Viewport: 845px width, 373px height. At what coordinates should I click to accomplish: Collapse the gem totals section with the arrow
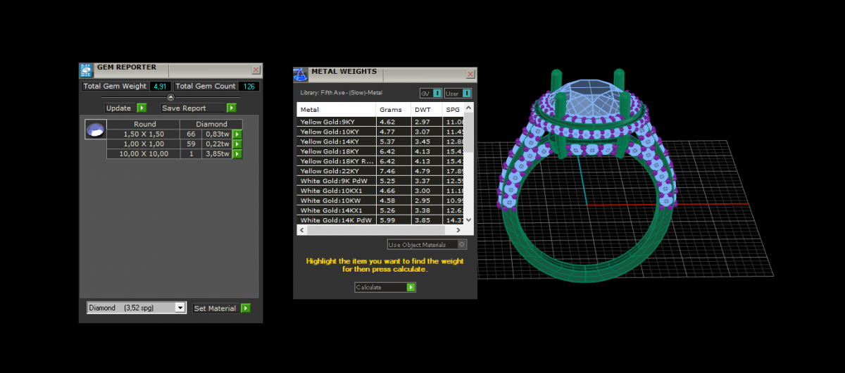(x=170, y=97)
